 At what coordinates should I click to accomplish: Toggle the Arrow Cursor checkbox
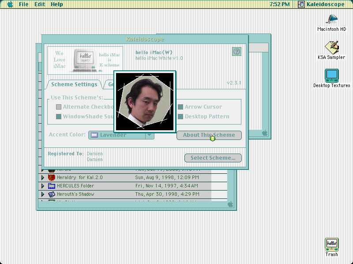[180, 107]
